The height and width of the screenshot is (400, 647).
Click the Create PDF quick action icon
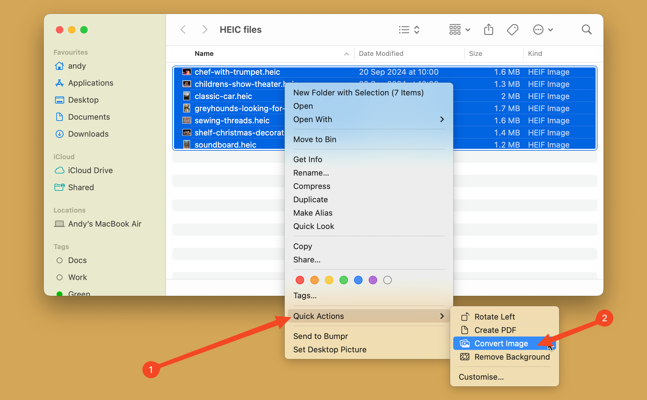[465, 330]
